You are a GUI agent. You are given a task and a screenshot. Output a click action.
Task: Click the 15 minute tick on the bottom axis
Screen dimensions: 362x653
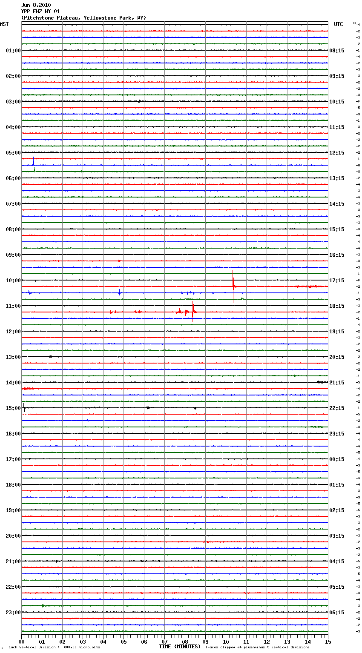click(x=328, y=642)
